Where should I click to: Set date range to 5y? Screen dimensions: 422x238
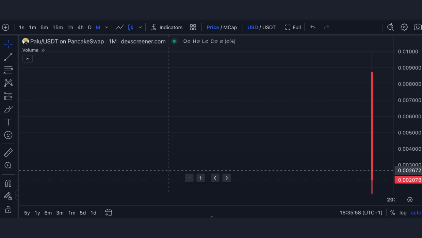click(27, 213)
